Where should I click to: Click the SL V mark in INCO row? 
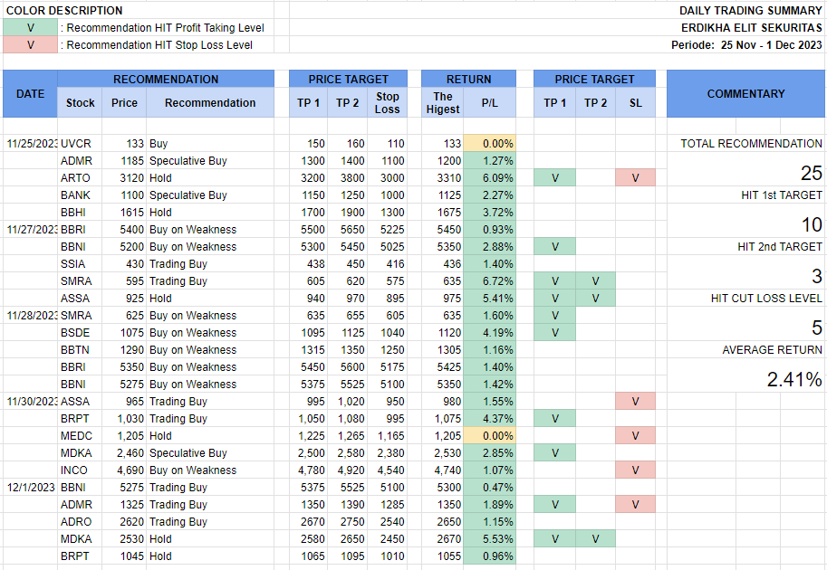click(x=635, y=470)
